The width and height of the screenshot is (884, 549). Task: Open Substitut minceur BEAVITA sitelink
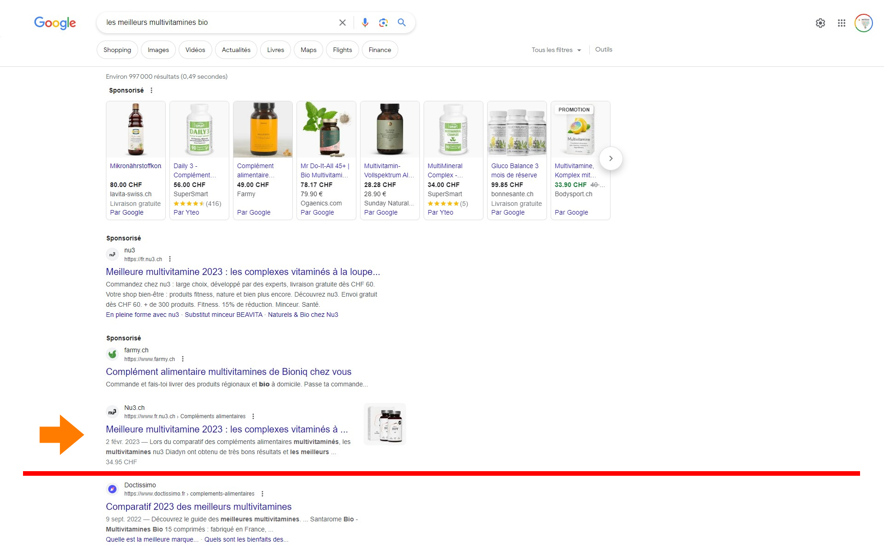[224, 315]
